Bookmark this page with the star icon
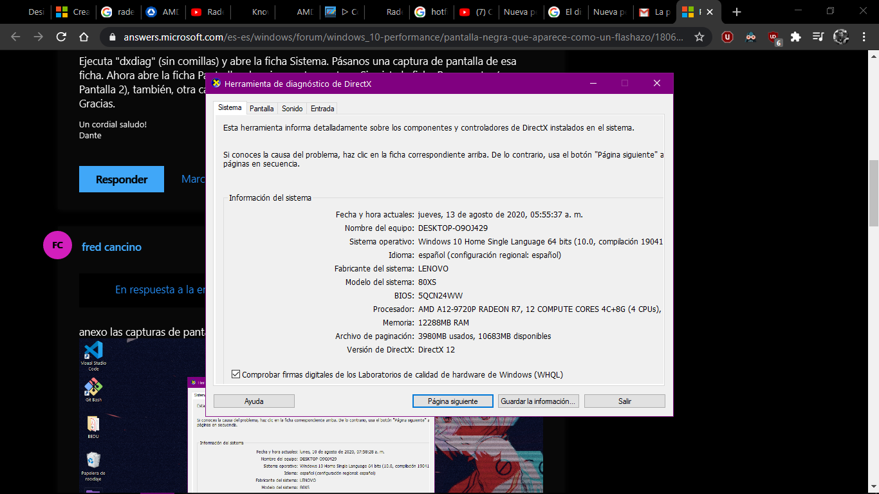The height and width of the screenshot is (494, 879). (699, 37)
